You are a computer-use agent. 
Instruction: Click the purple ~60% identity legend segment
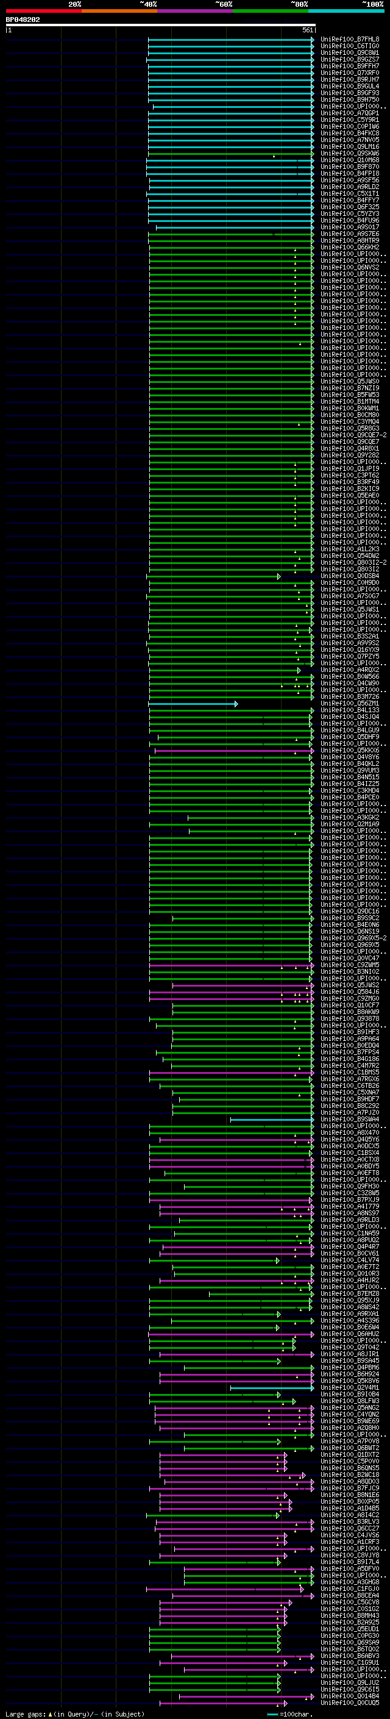pyautogui.click(x=196, y=11)
